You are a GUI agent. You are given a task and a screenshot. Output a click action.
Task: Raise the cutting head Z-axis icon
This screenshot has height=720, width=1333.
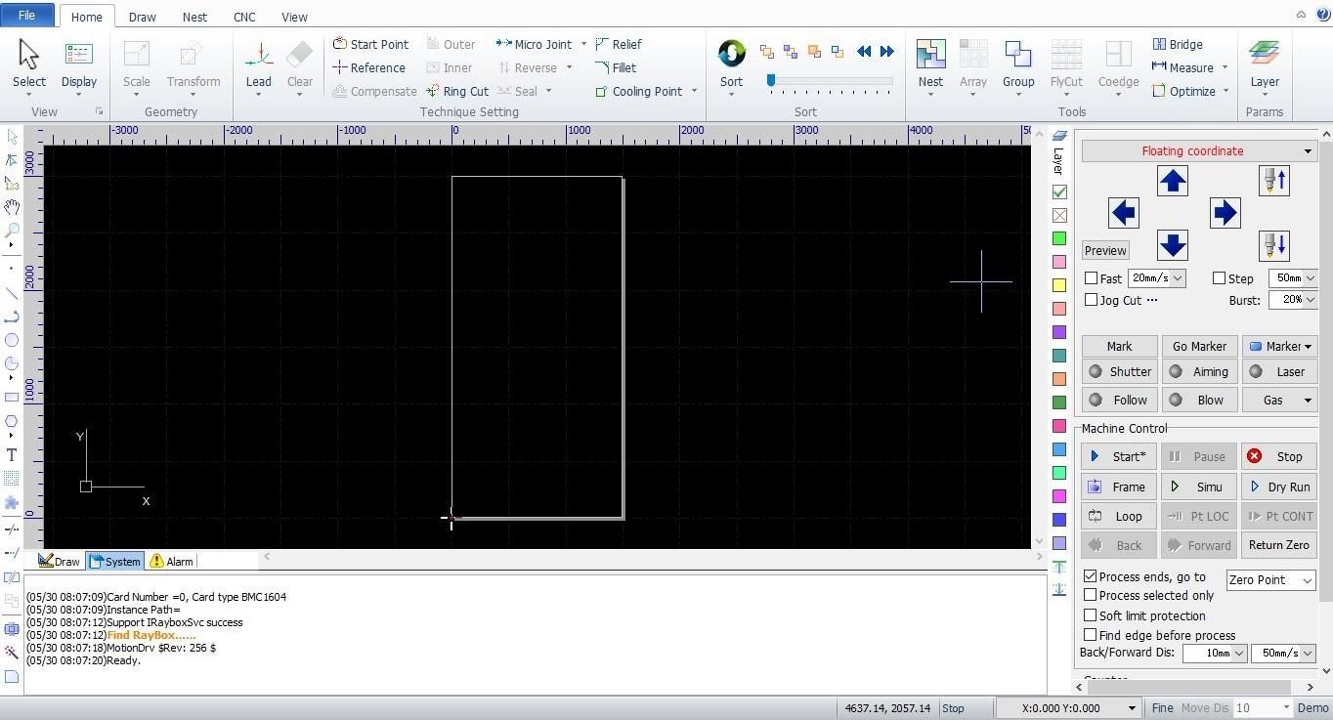pyautogui.click(x=1274, y=181)
